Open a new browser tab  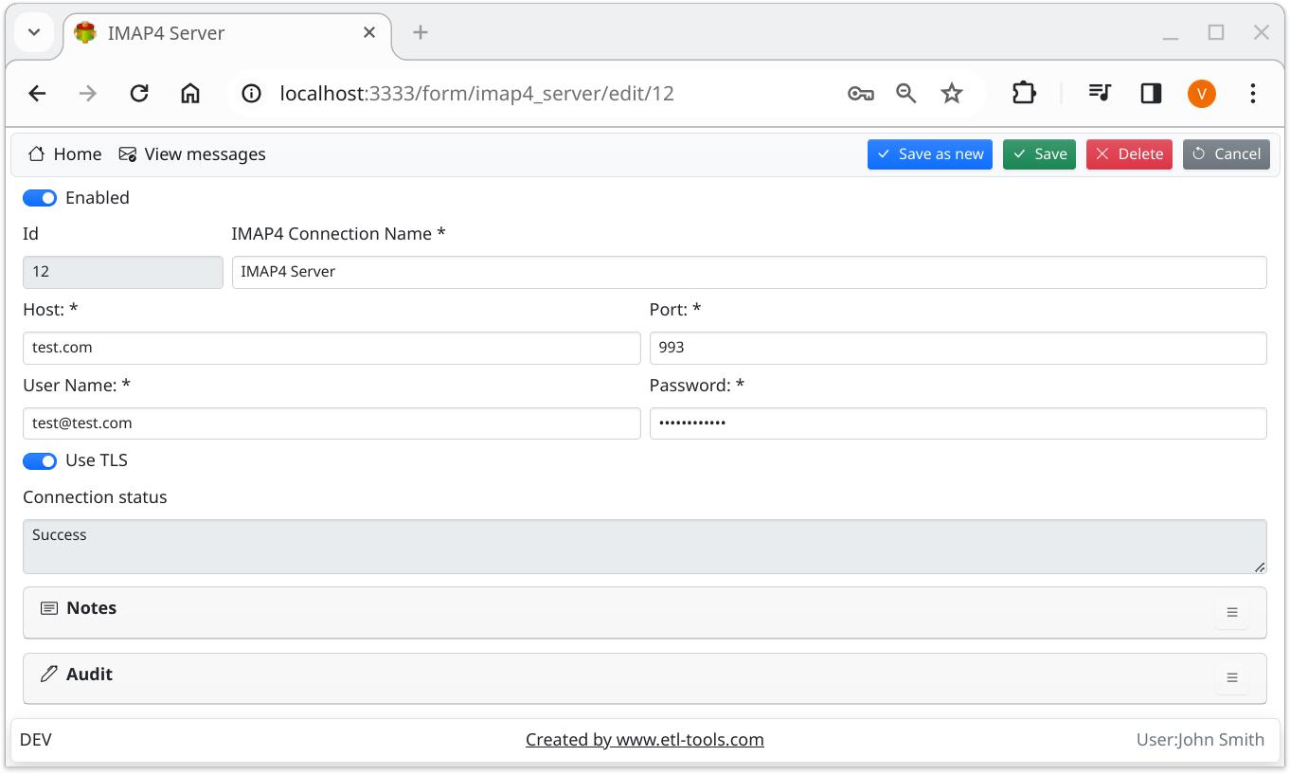[x=421, y=32]
